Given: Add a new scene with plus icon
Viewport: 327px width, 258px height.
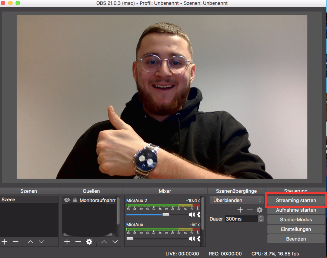Looking at the screenshot, I should click(4, 242).
